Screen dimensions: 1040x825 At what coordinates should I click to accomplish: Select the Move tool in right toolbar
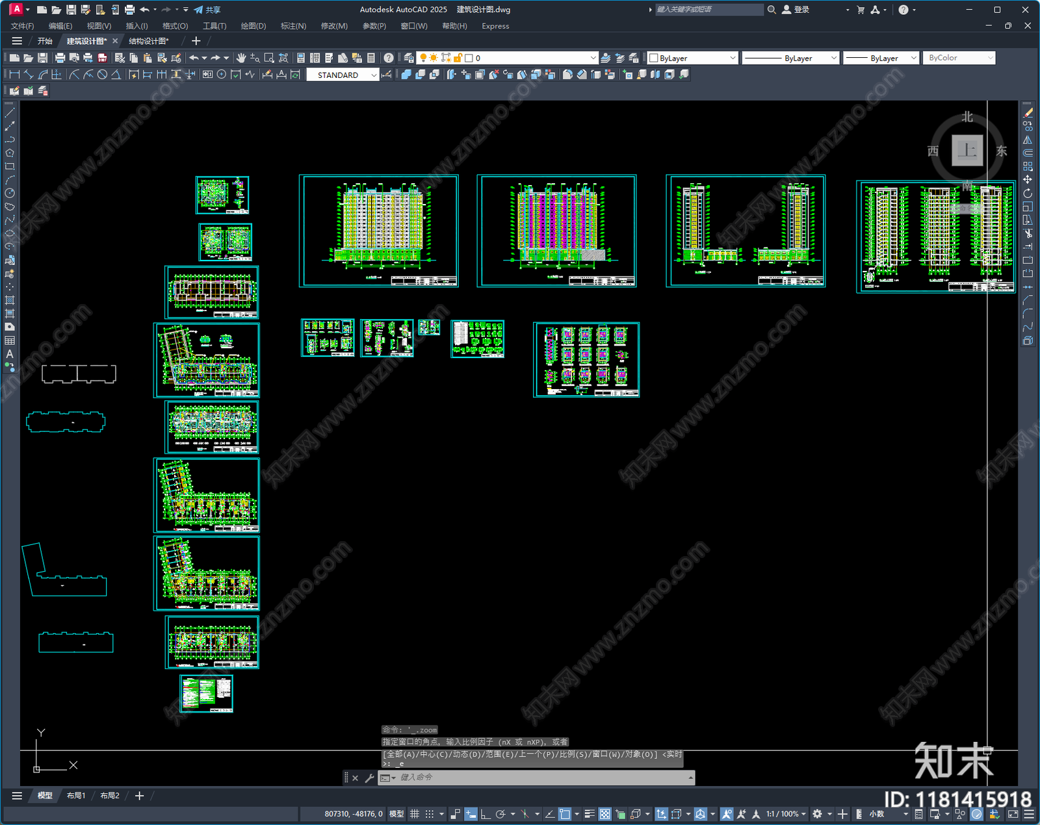point(1028,179)
